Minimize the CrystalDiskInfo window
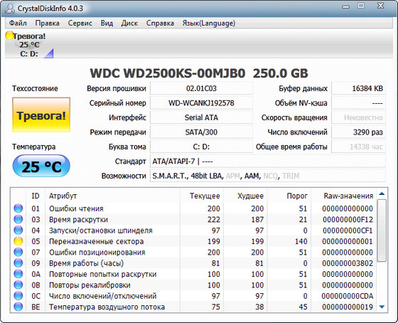 pos(345,6)
